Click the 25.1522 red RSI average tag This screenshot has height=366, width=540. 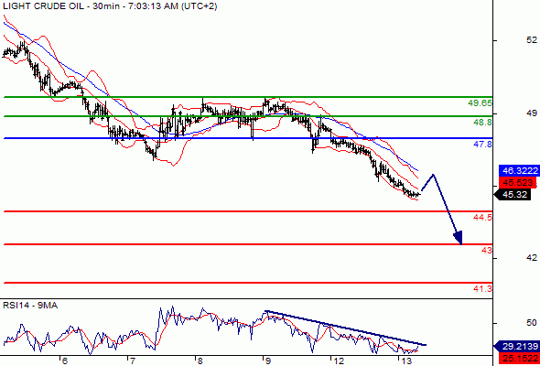[518, 358]
